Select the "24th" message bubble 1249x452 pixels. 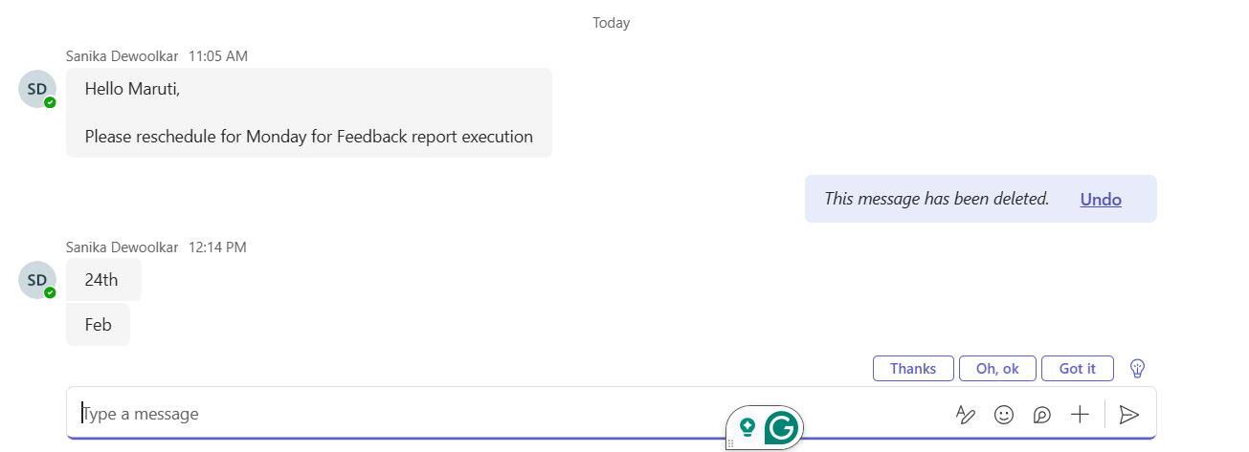[103, 280]
